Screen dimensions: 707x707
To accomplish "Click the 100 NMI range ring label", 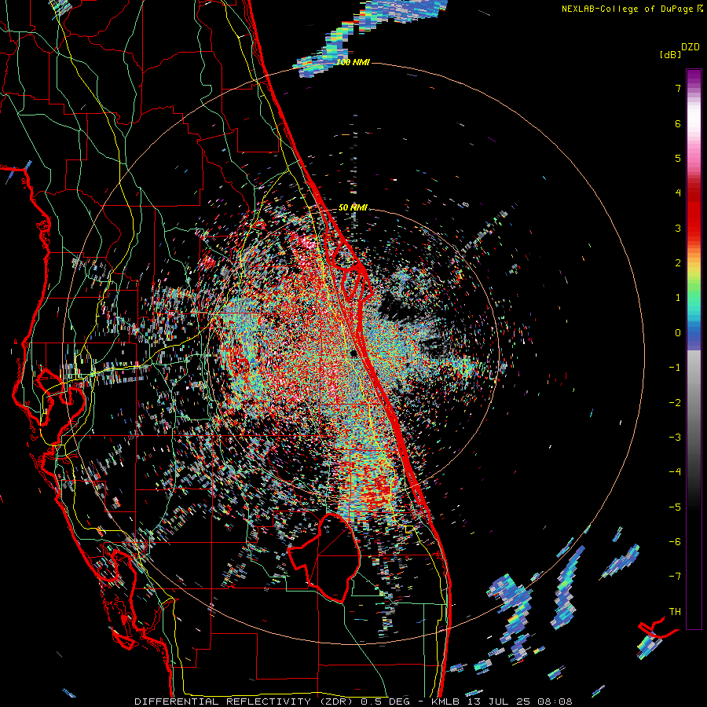I will pos(353,62).
